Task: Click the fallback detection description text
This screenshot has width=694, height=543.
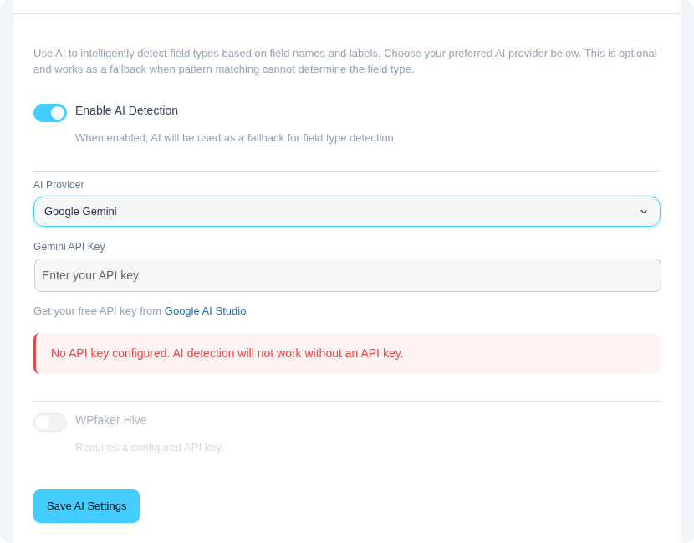Action: 234,137
